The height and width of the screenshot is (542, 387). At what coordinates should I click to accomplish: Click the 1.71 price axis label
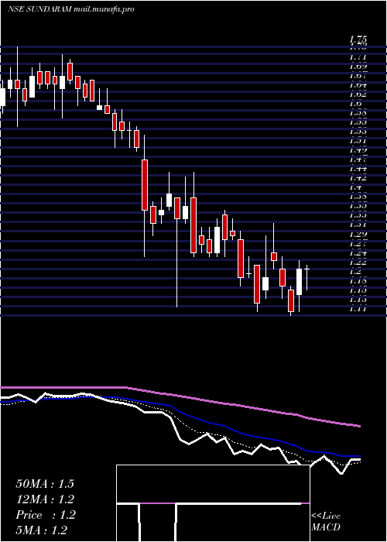(x=358, y=57)
